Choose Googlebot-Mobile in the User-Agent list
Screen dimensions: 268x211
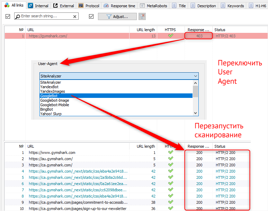(116, 105)
